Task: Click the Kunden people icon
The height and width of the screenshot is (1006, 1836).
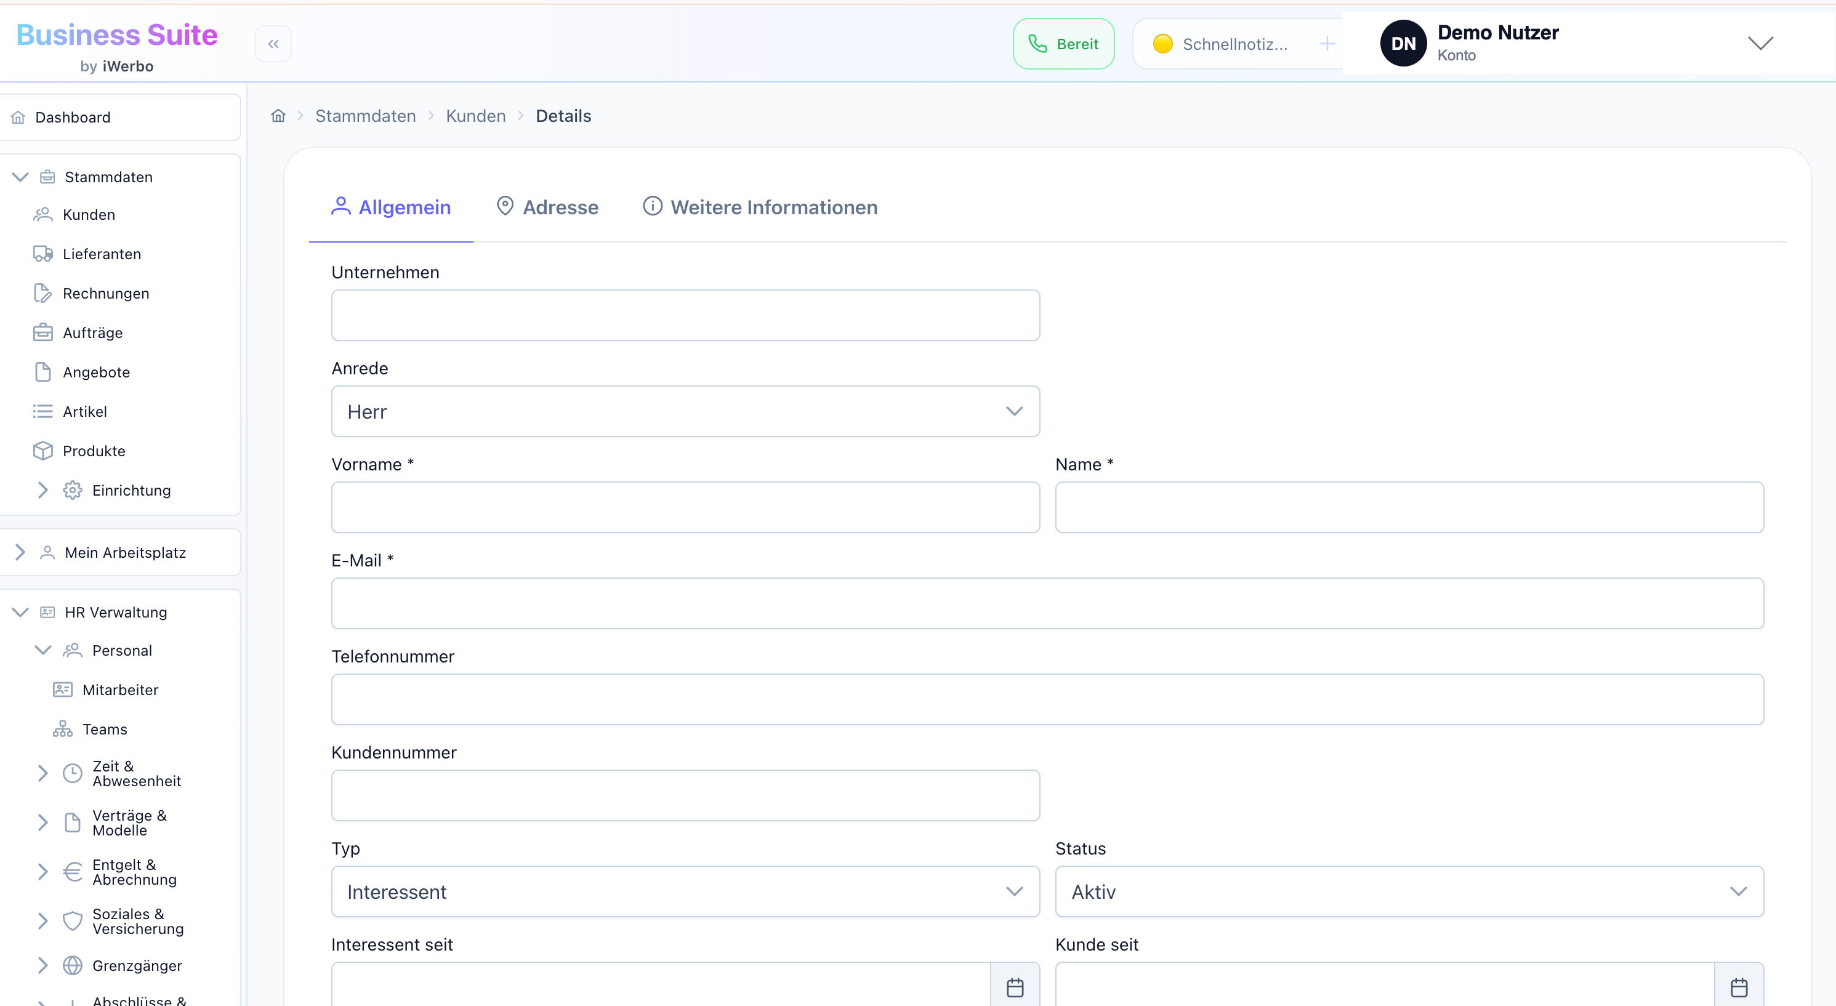Action: click(42, 214)
